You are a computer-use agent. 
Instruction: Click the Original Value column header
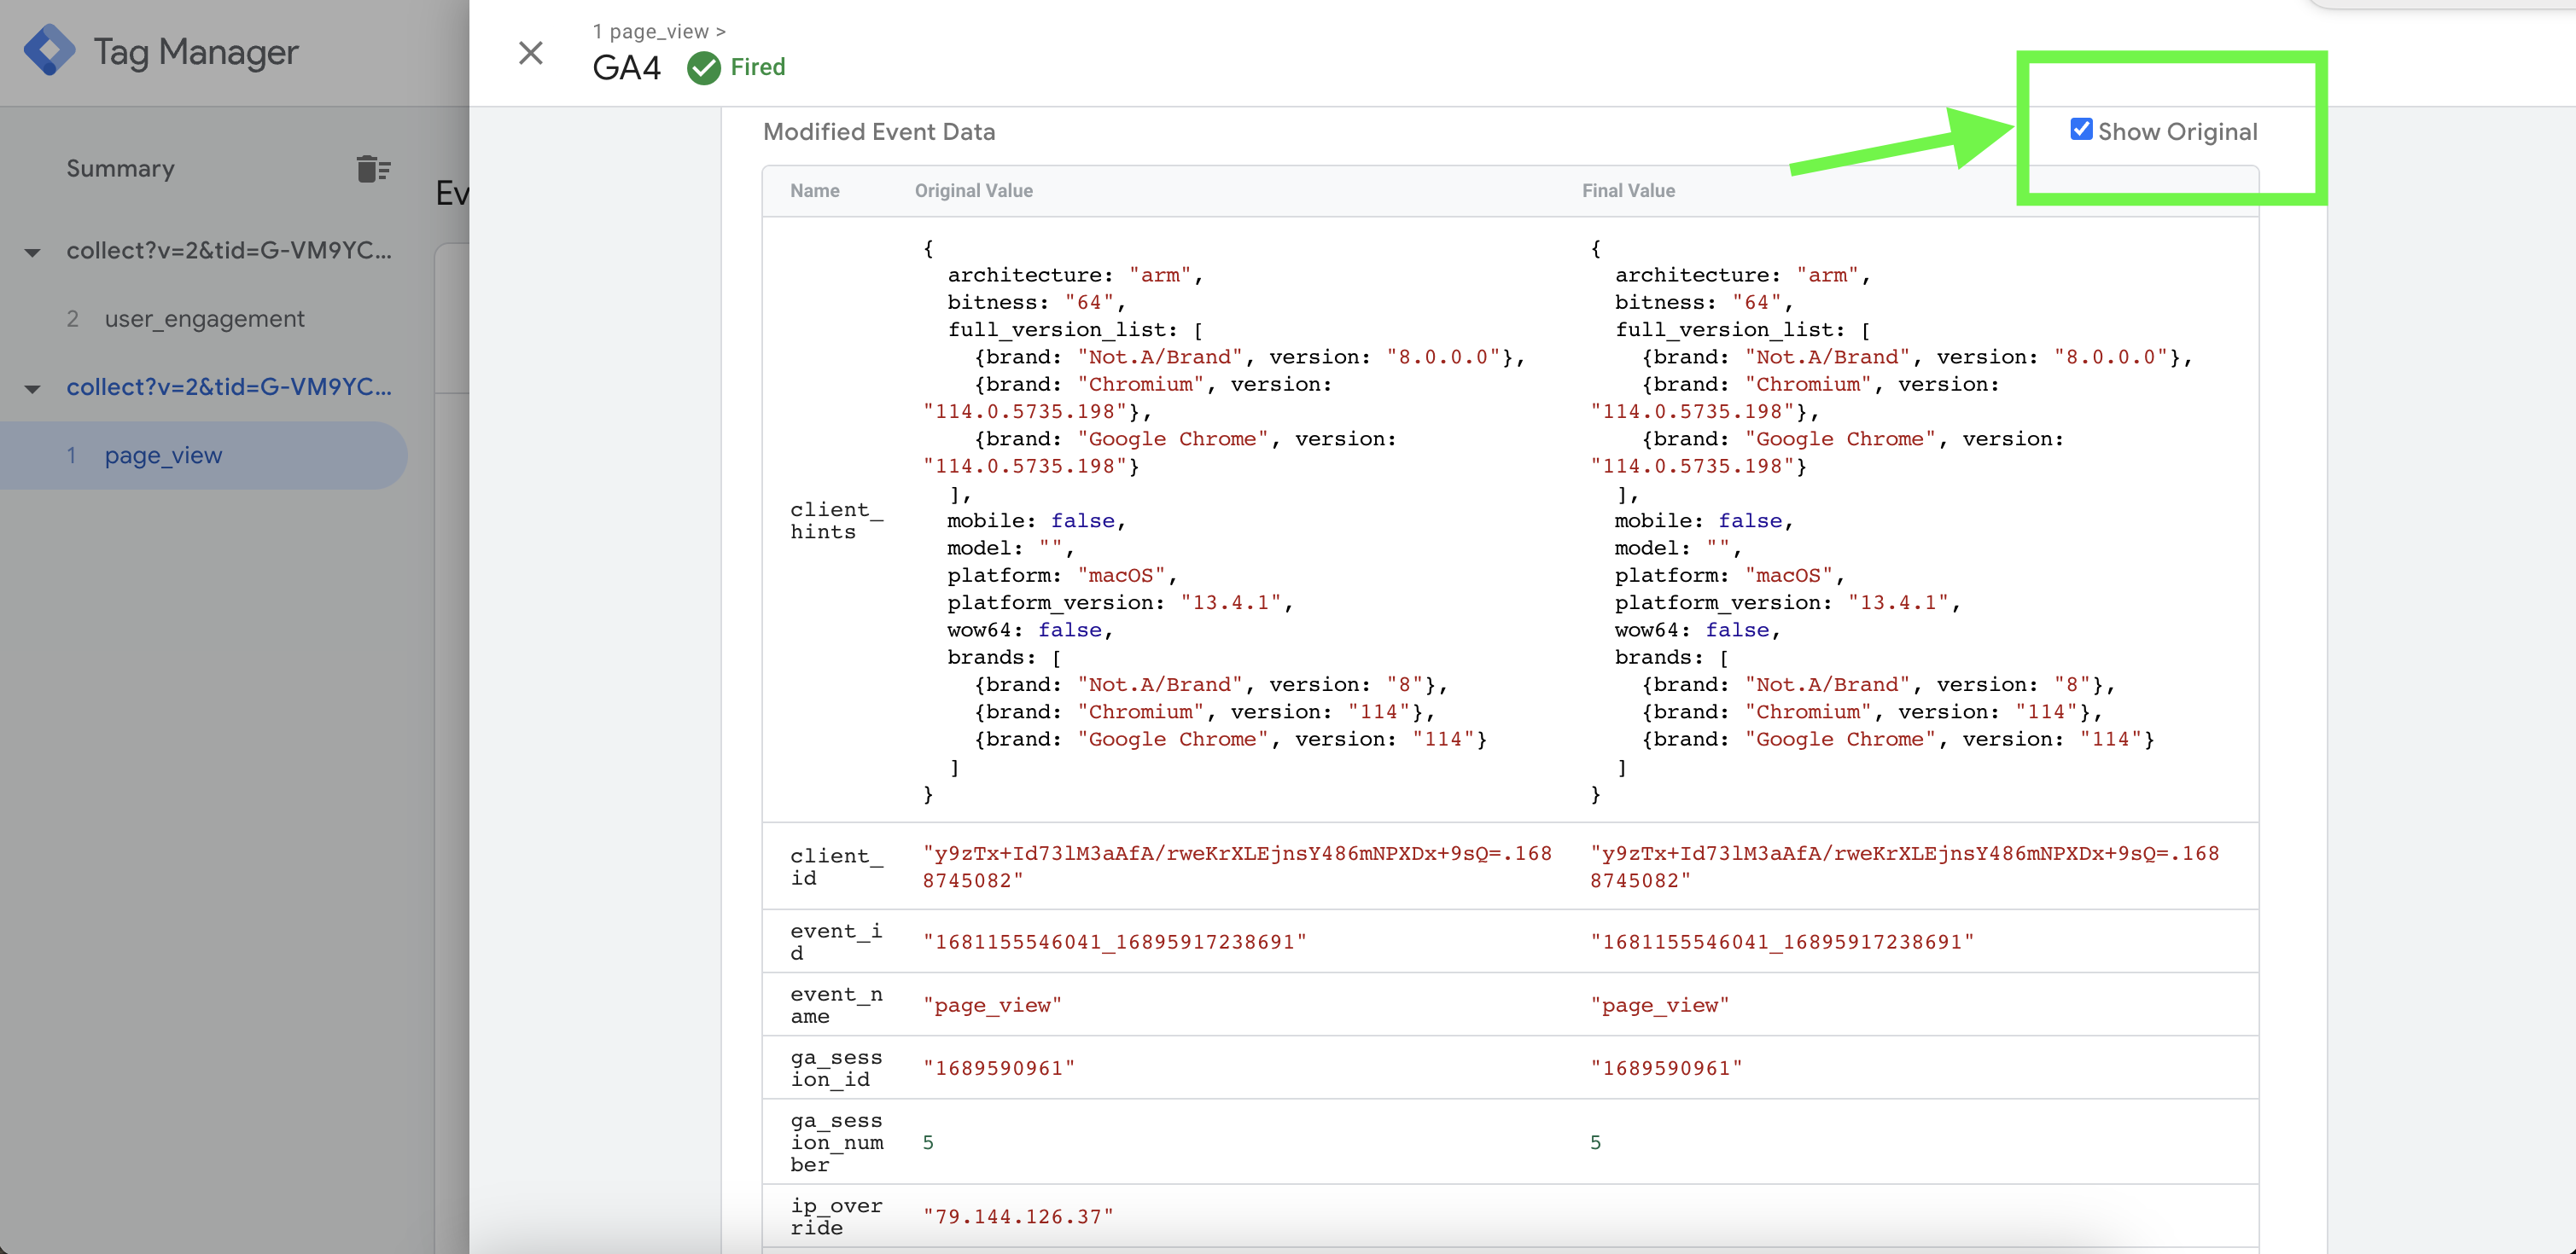(x=974, y=191)
